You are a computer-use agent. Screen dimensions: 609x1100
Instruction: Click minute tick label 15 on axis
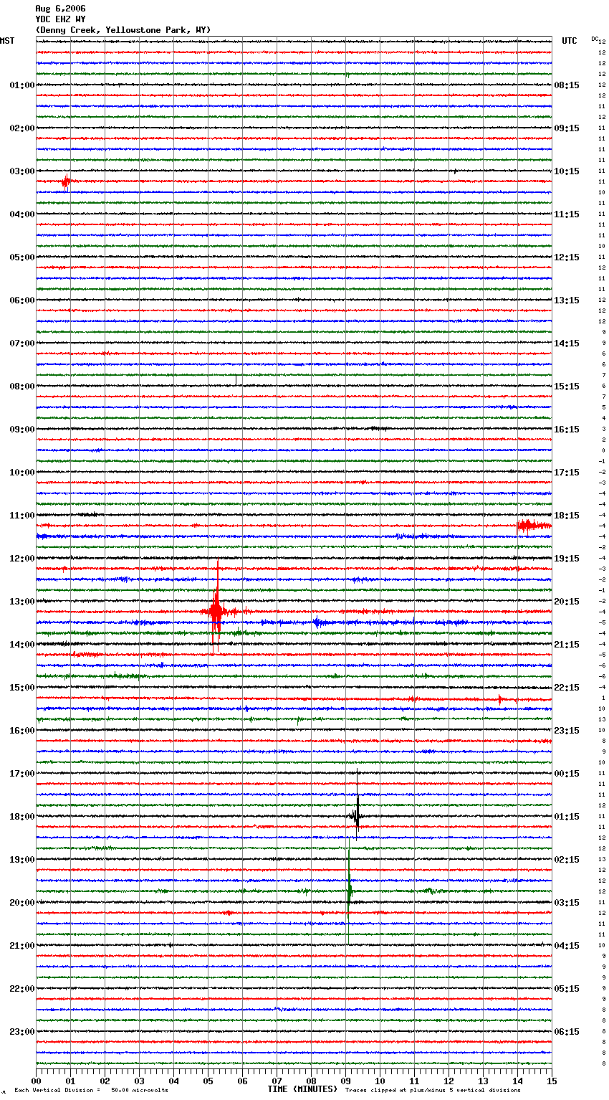(552, 1081)
